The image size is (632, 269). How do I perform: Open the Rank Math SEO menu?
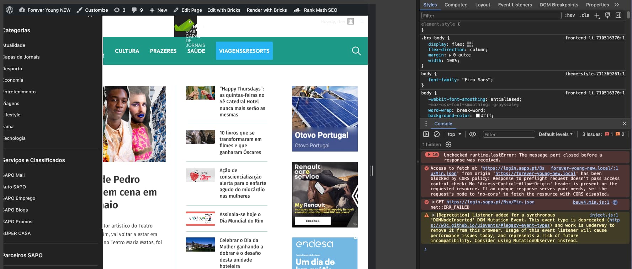315,10
